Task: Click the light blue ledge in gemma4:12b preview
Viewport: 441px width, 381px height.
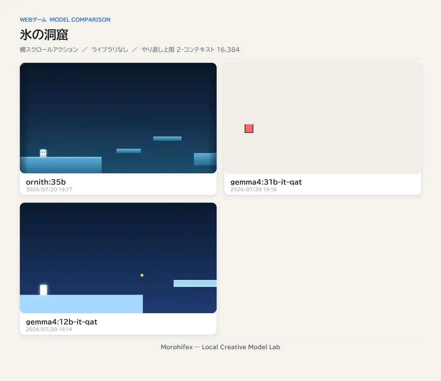Action: (195, 283)
